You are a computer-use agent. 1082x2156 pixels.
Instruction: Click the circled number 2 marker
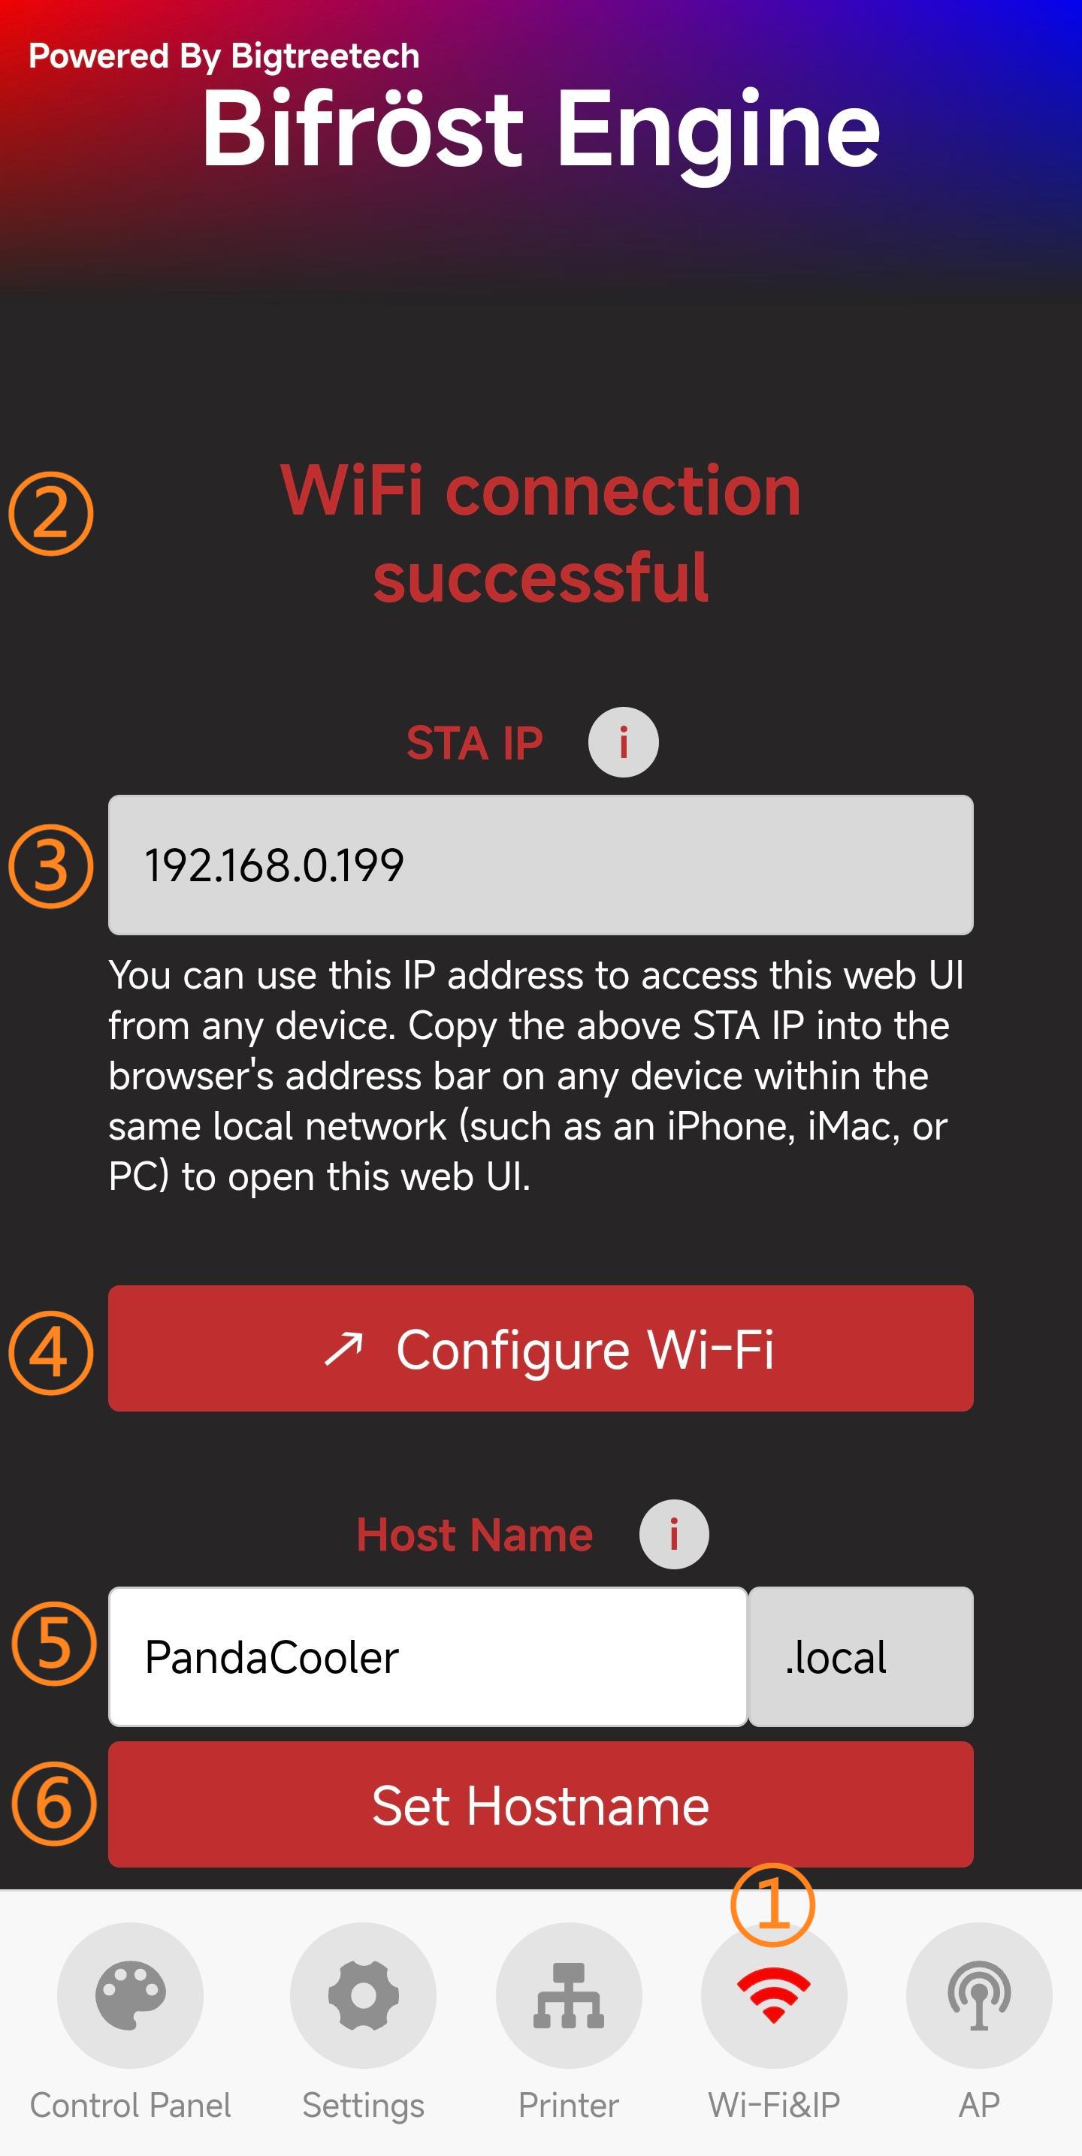click(x=51, y=513)
